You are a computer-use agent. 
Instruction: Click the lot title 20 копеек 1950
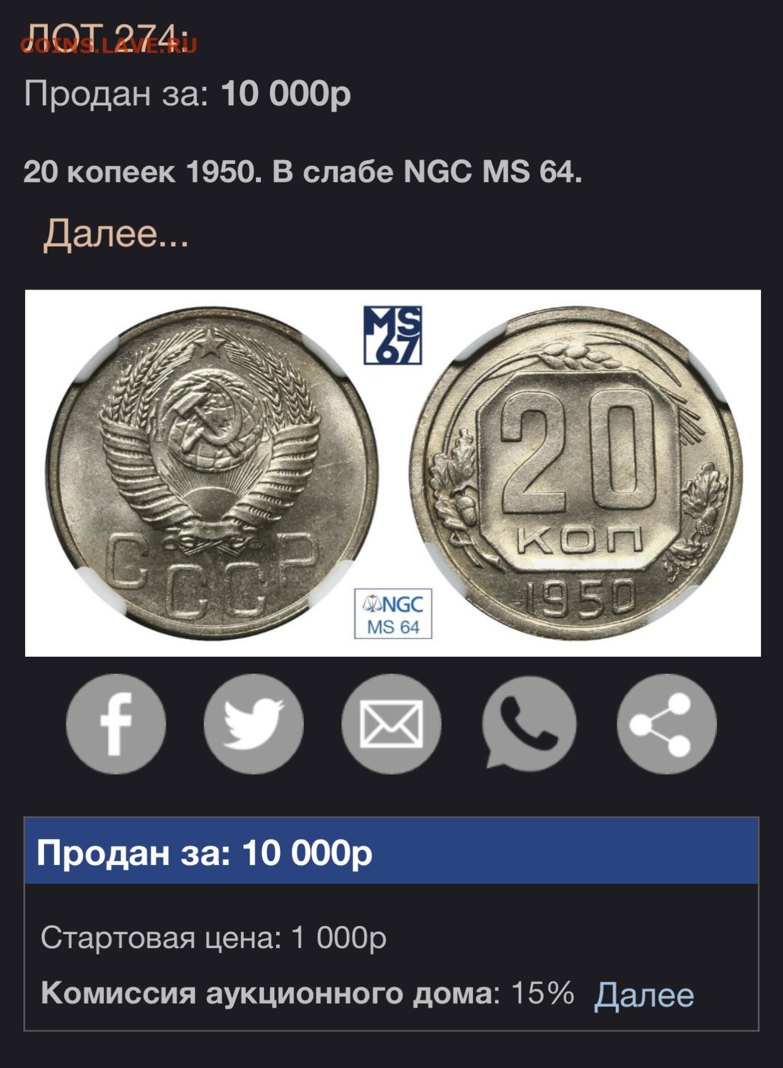click(x=142, y=171)
